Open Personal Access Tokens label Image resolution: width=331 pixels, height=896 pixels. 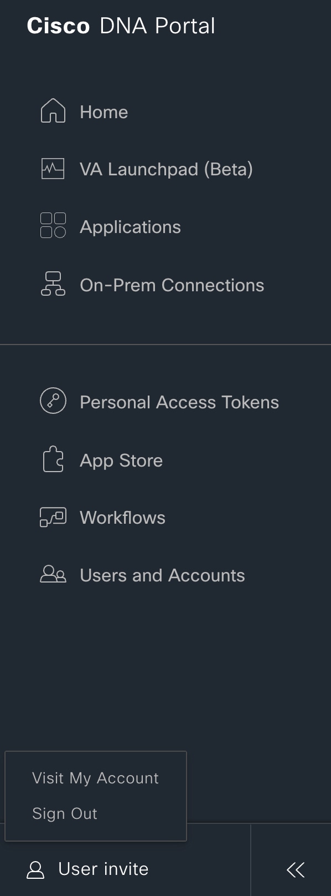click(179, 402)
